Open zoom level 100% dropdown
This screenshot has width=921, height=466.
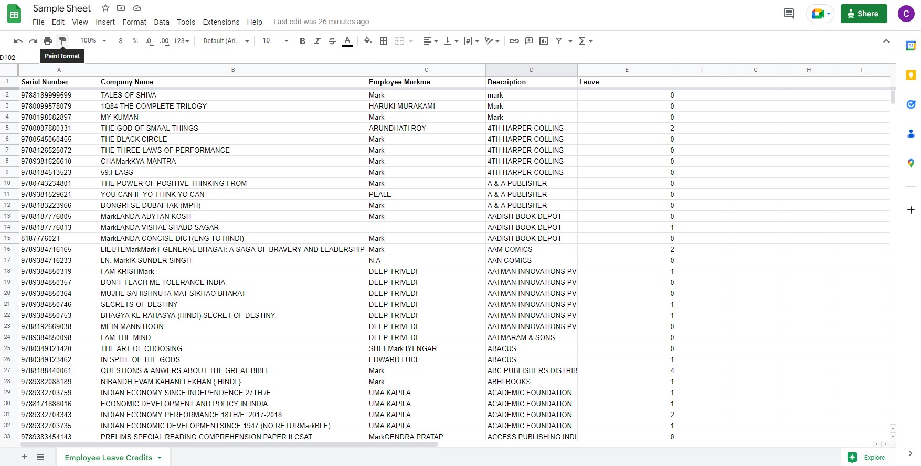[93, 41]
